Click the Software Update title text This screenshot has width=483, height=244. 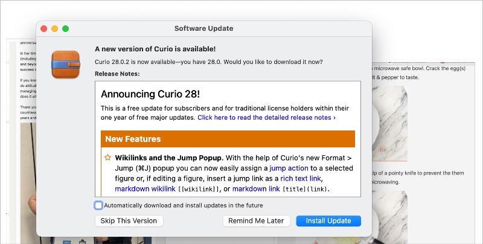pos(203,28)
